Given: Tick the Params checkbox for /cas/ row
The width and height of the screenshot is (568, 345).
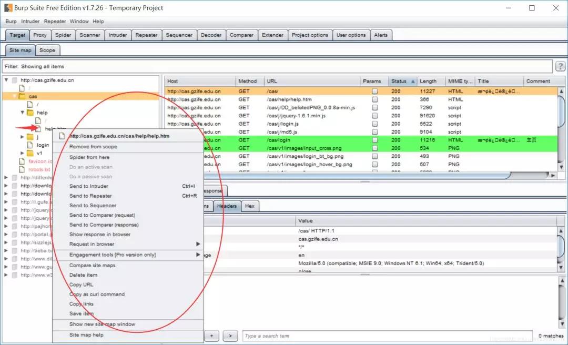Looking at the screenshot, I should click(375, 91).
